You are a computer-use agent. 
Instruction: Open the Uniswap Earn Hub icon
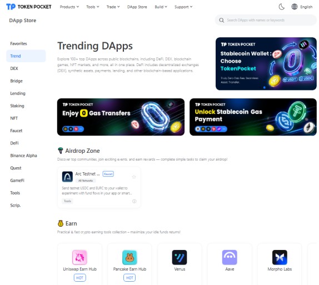[79, 257]
